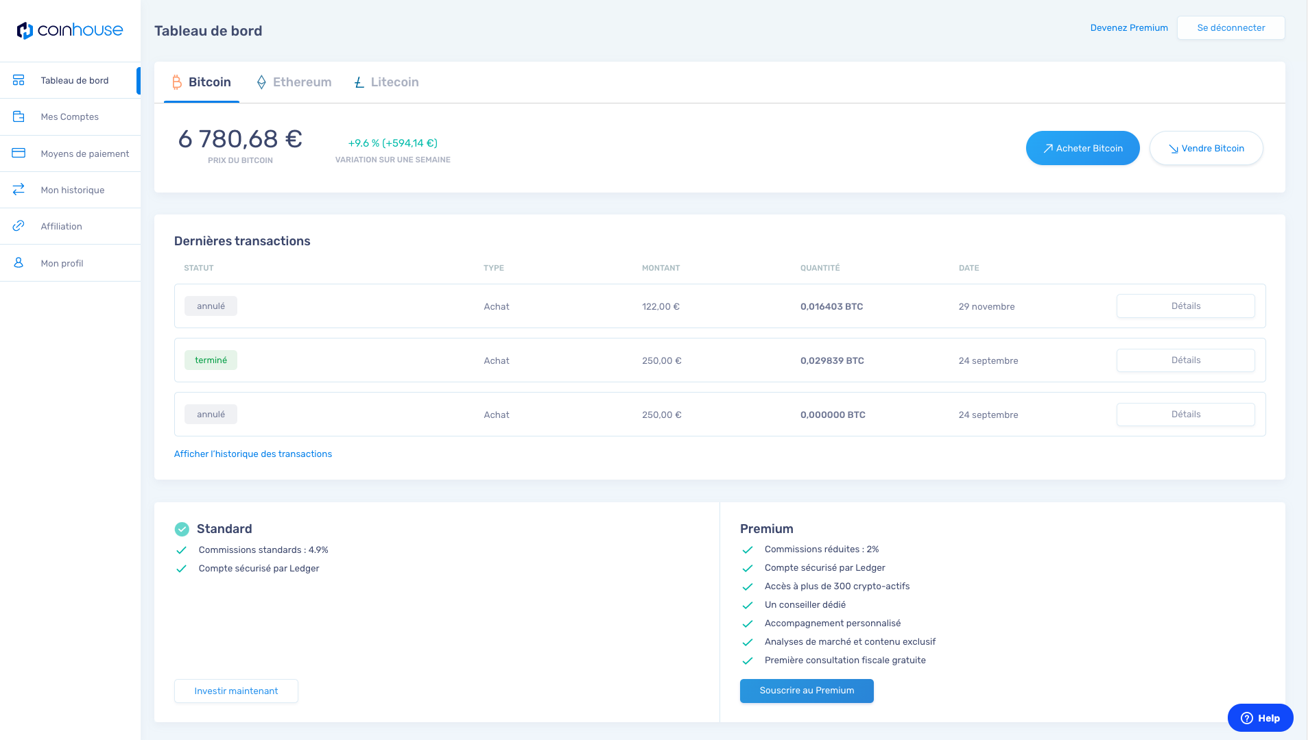Select the Bitcoin tab
Viewport: 1308px width, 740px height.
202,82
